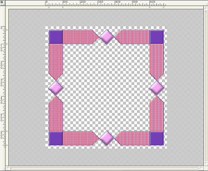
Task: Click the transparent center of the frame
Action: click(106, 88)
